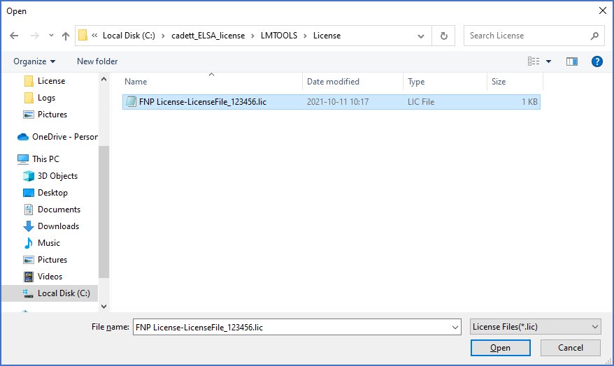The height and width of the screenshot is (366, 614).
Task: Expand the address bar history dropdown
Action: click(421, 36)
